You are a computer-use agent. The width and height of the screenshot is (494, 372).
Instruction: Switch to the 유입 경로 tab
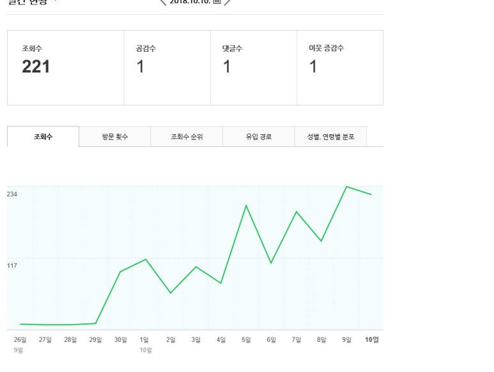pyautogui.click(x=259, y=137)
